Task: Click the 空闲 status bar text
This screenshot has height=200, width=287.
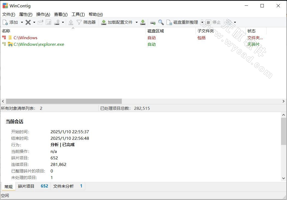Action: [x=5, y=196]
